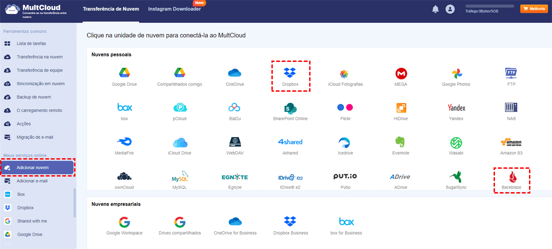This screenshot has height=249, width=552.
Task: Open Lista de tarefas in sidebar
Action: (38, 44)
